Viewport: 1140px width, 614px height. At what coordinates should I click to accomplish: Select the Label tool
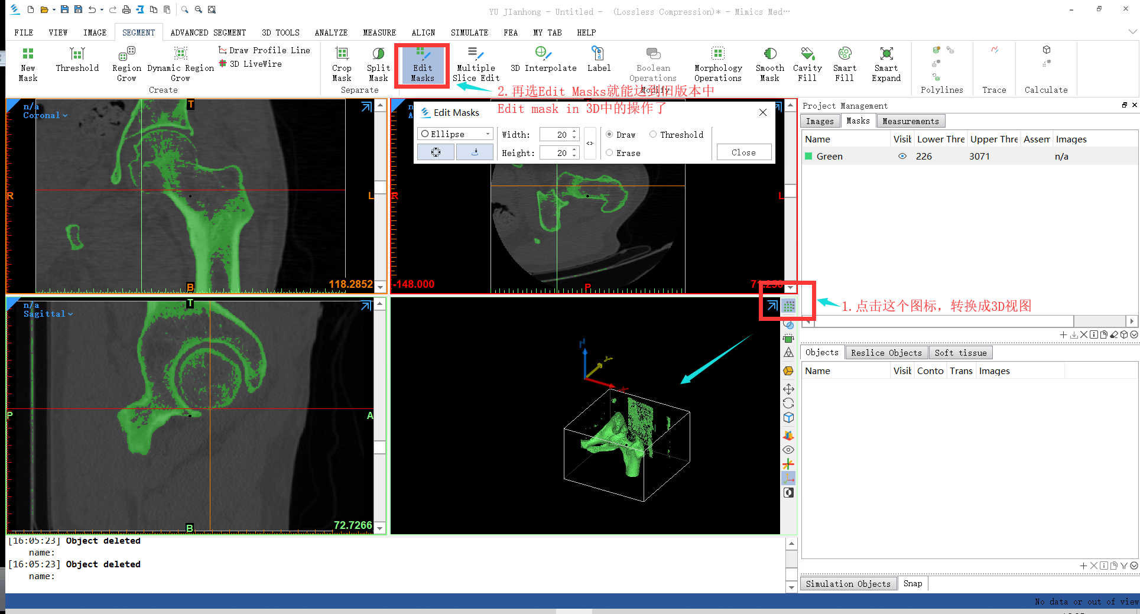coord(598,60)
